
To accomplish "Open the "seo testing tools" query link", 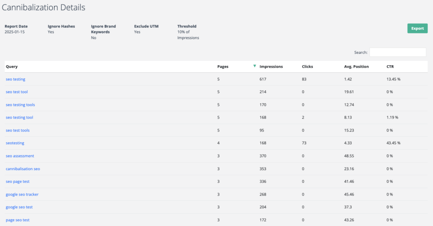I will point(20,105).
